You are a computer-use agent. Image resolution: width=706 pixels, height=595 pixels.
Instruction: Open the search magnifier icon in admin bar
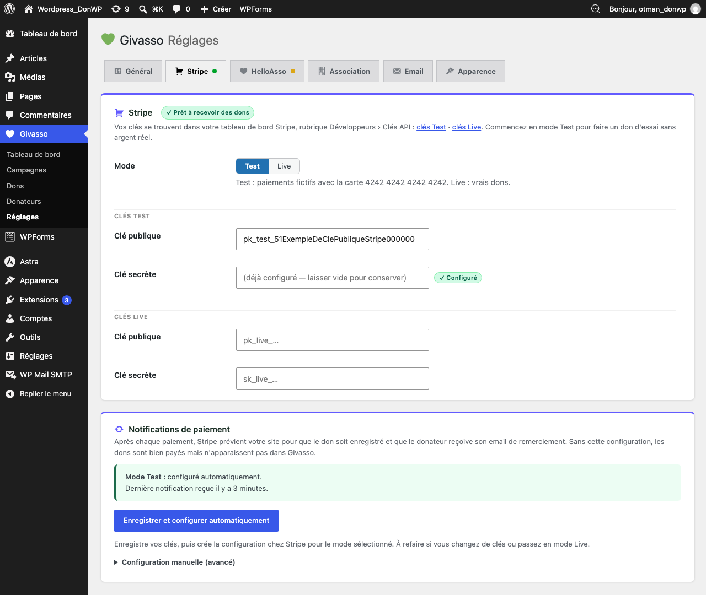143,9
